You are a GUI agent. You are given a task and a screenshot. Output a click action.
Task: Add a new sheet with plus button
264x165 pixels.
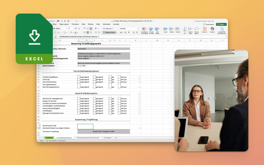point(116,138)
